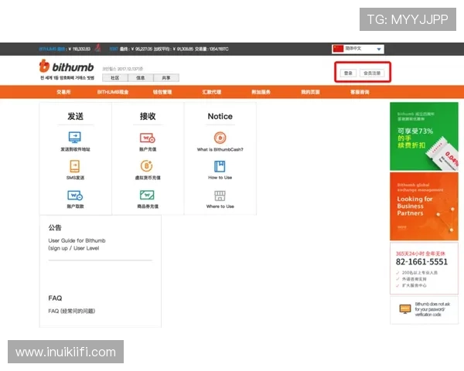464x371 pixels.
Task: Open the What is BithumbCash icon
Action: [x=220, y=138]
